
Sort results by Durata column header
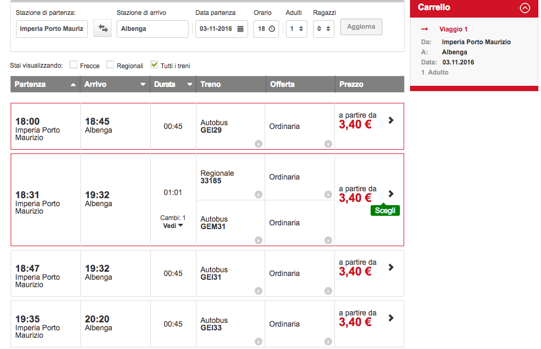point(172,84)
